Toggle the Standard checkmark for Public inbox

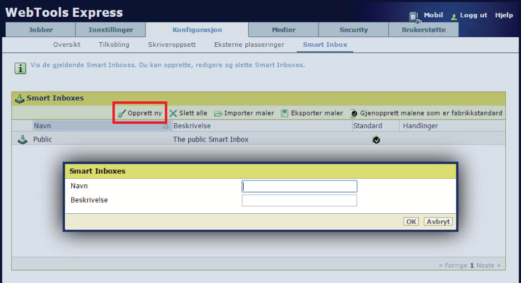[x=376, y=139]
